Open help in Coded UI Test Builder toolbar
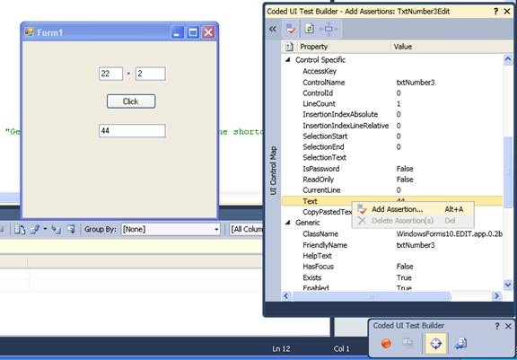This screenshot has width=517, height=360. [x=497, y=326]
